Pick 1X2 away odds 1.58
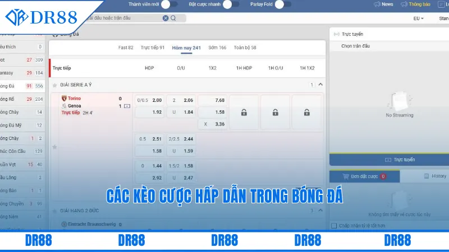 click(213, 113)
